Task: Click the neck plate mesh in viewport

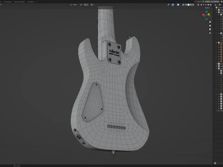Action: point(114,53)
